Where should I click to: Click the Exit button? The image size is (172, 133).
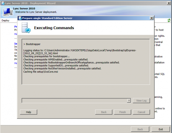(x=161, y=129)
